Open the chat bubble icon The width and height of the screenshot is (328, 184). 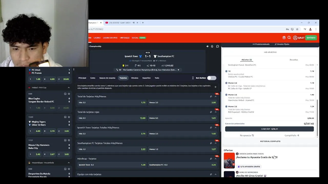point(218,46)
